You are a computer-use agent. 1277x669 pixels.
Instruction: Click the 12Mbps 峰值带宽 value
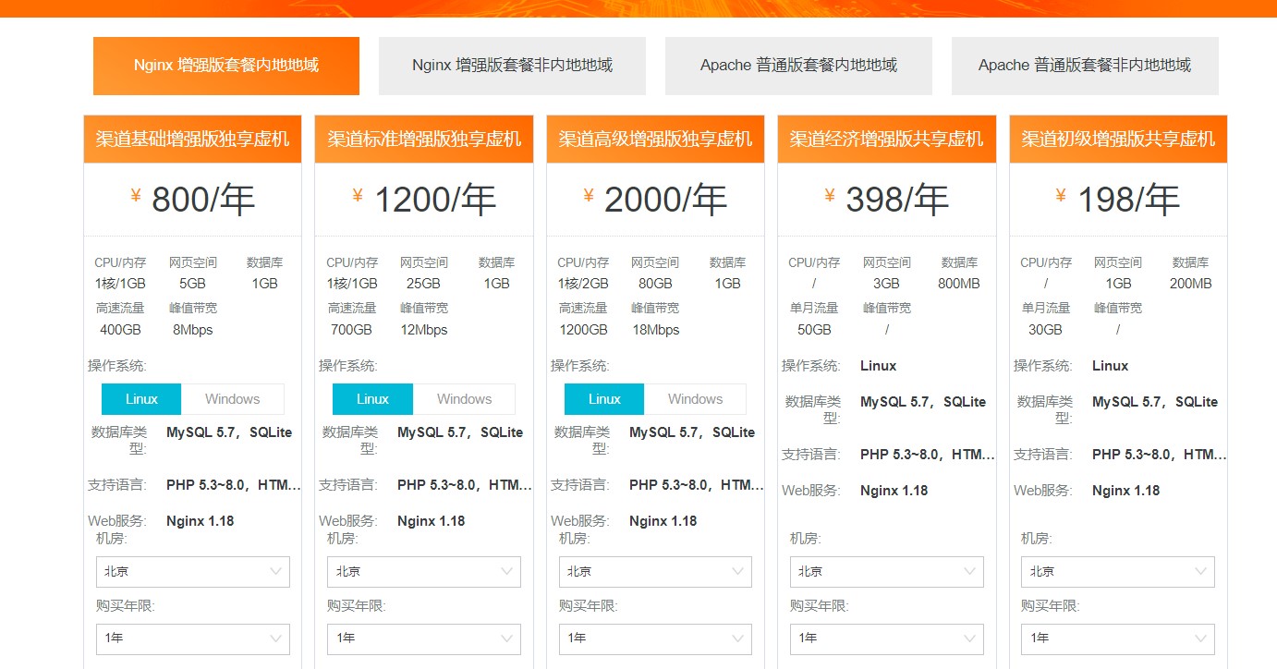(424, 330)
